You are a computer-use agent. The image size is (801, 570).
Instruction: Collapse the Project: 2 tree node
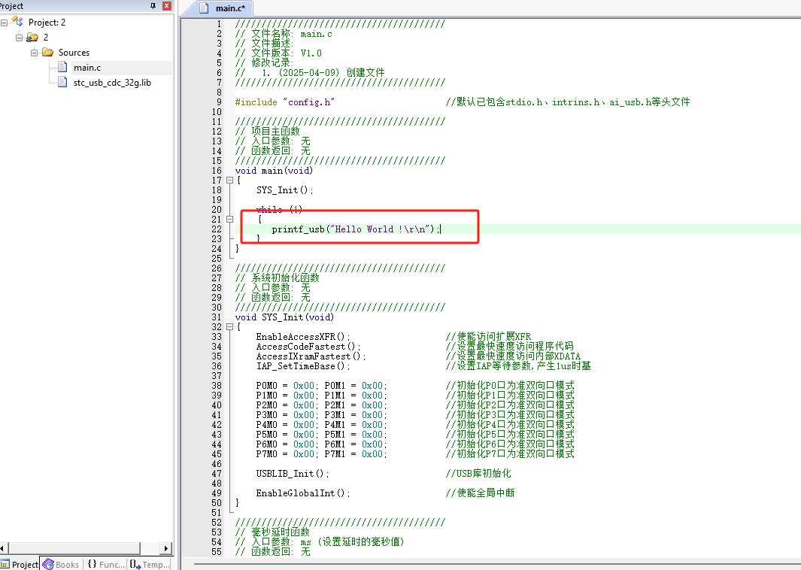click(x=4, y=23)
